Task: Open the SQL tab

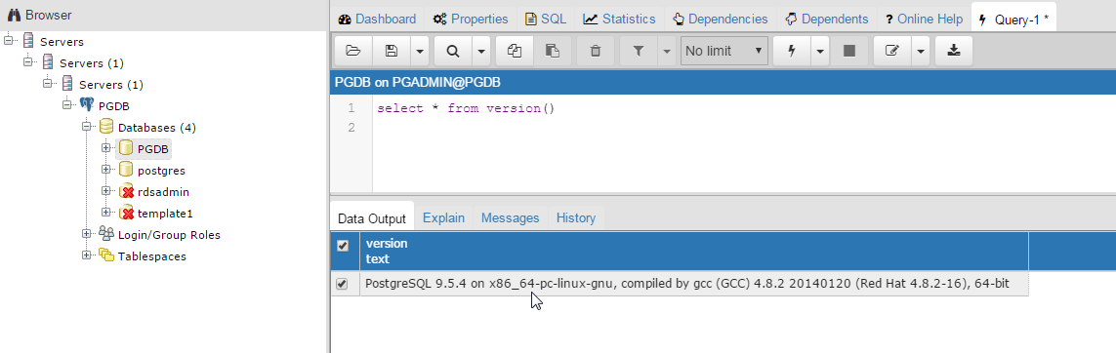Action: point(546,20)
